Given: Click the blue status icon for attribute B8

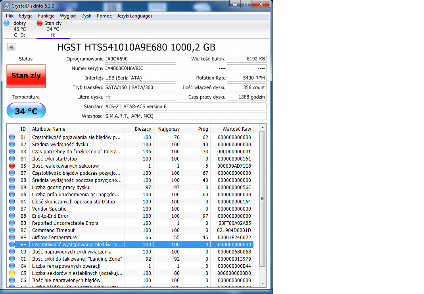Looking at the screenshot, I should coord(12,216).
